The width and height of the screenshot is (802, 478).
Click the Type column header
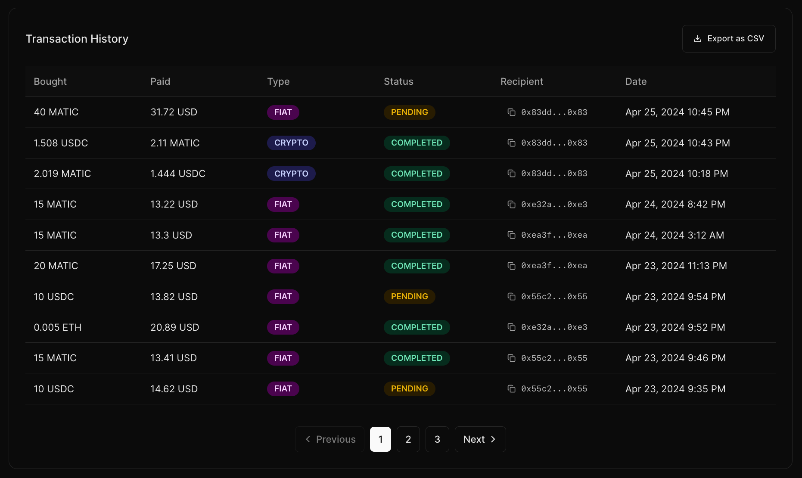pos(278,81)
